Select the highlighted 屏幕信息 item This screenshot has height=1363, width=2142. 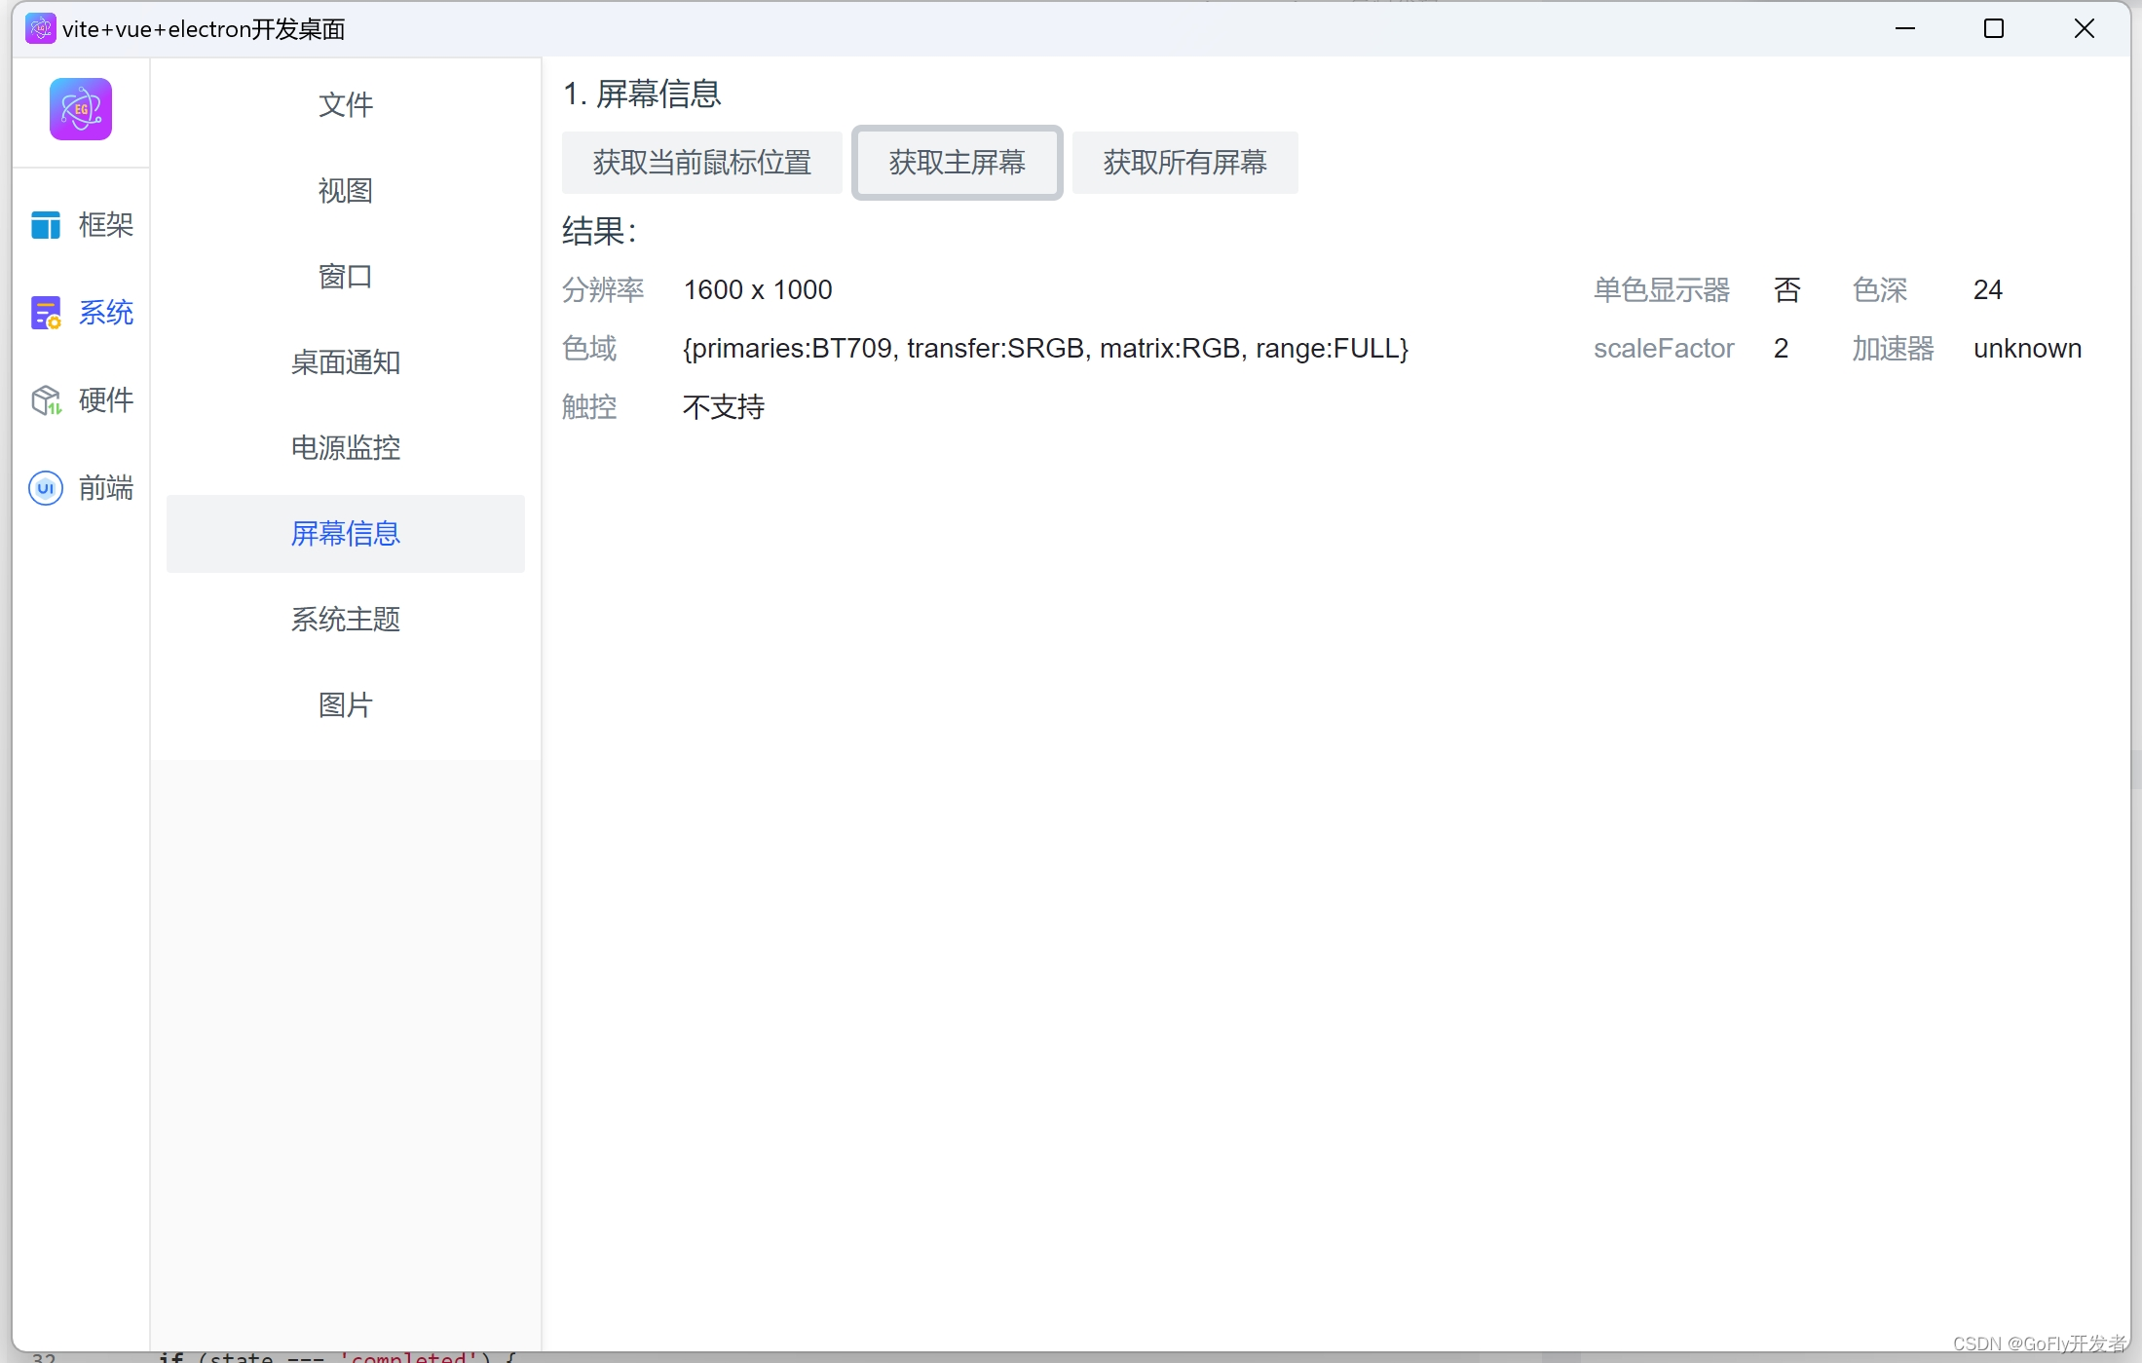pos(345,533)
